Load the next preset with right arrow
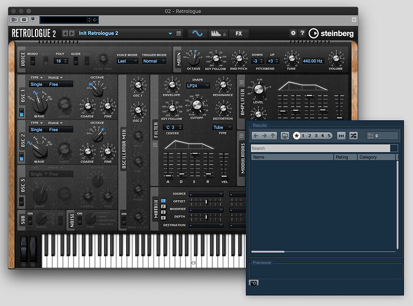The height and width of the screenshot is (306, 413). (72, 34)
